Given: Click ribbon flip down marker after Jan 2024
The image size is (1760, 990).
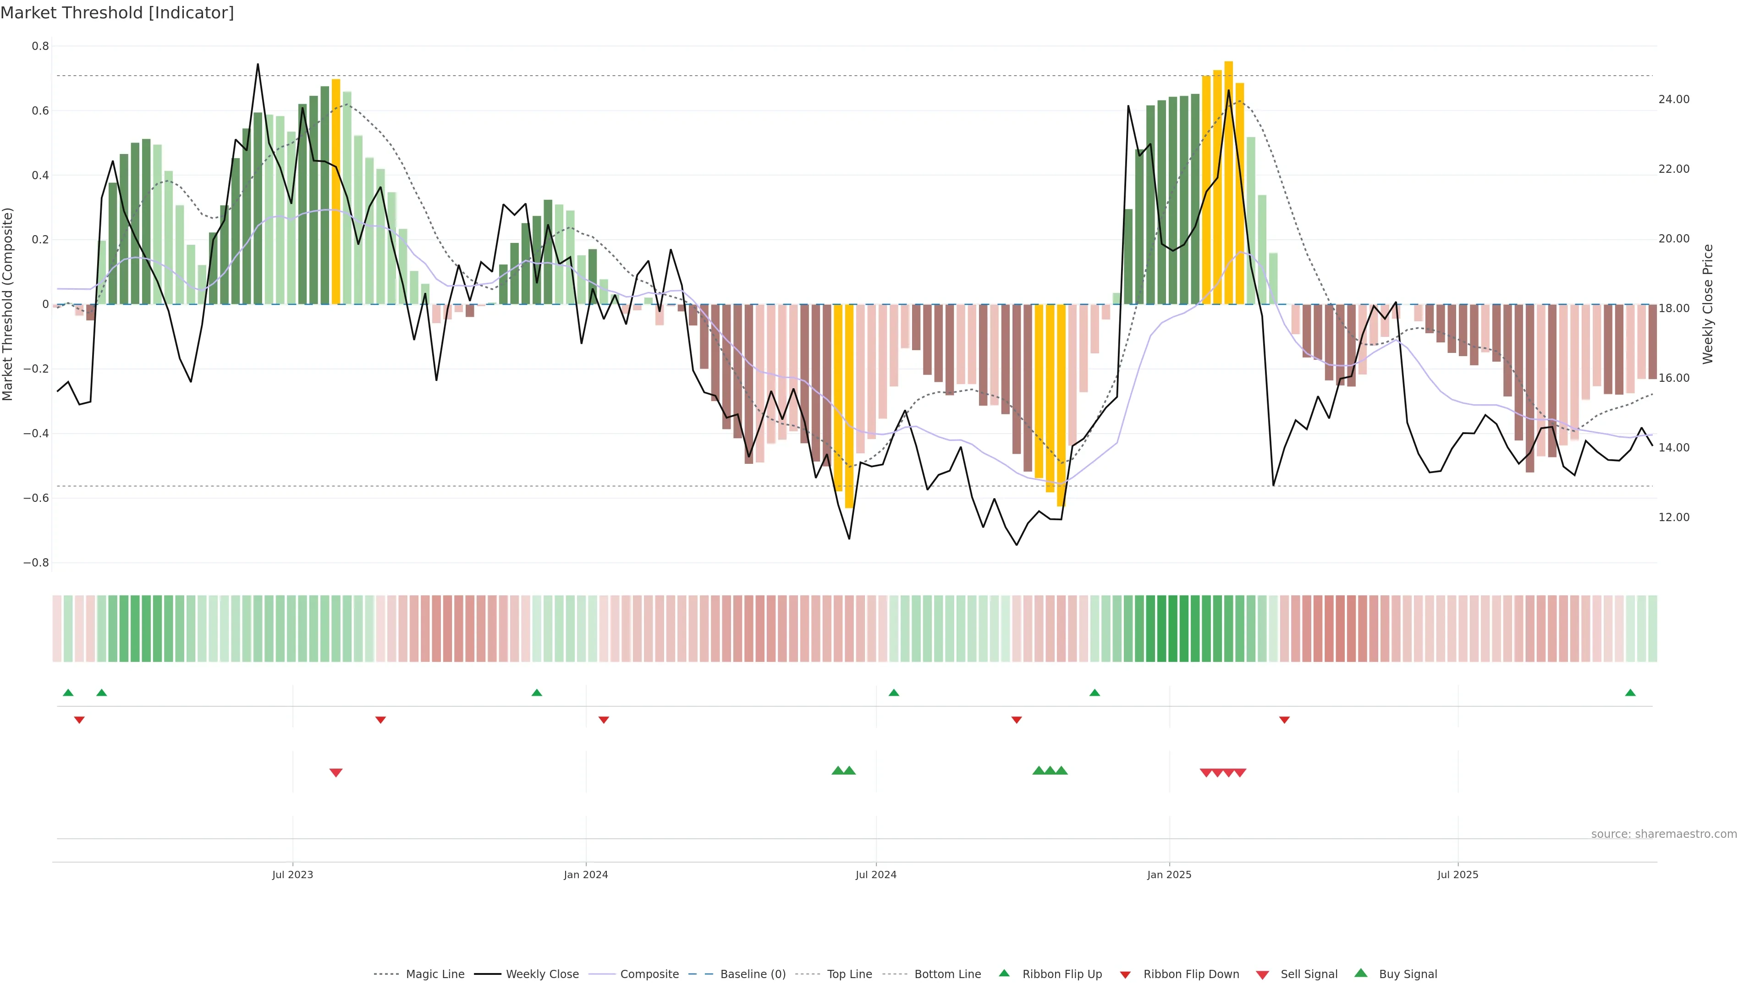Looking at the screenshot, I should 603,720.
